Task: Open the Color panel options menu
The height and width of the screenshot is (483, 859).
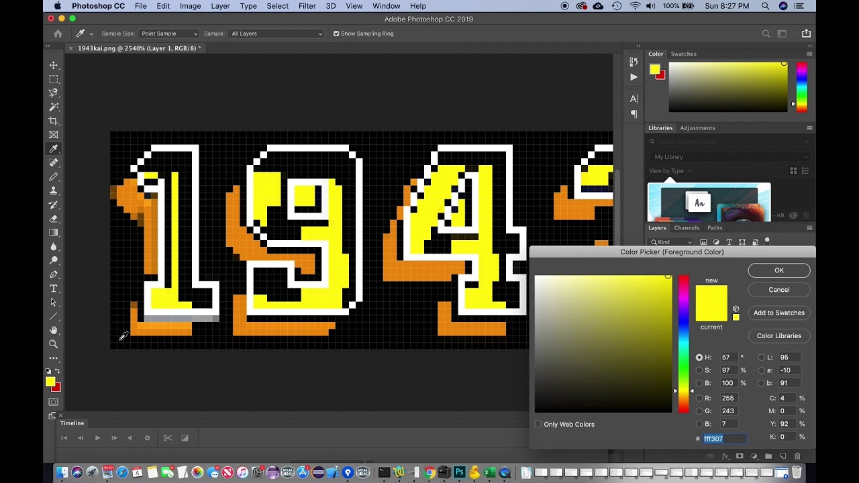Action: click(809, 54)
